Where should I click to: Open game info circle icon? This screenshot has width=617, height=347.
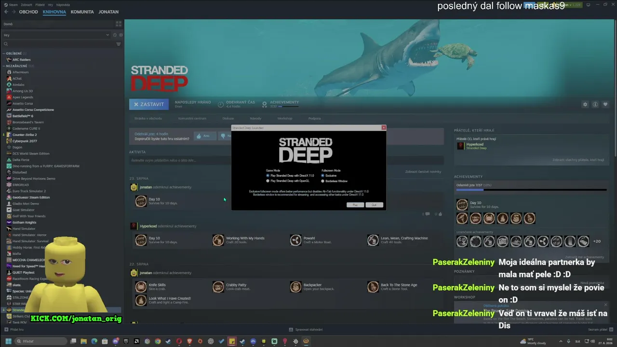click(595, 104)
